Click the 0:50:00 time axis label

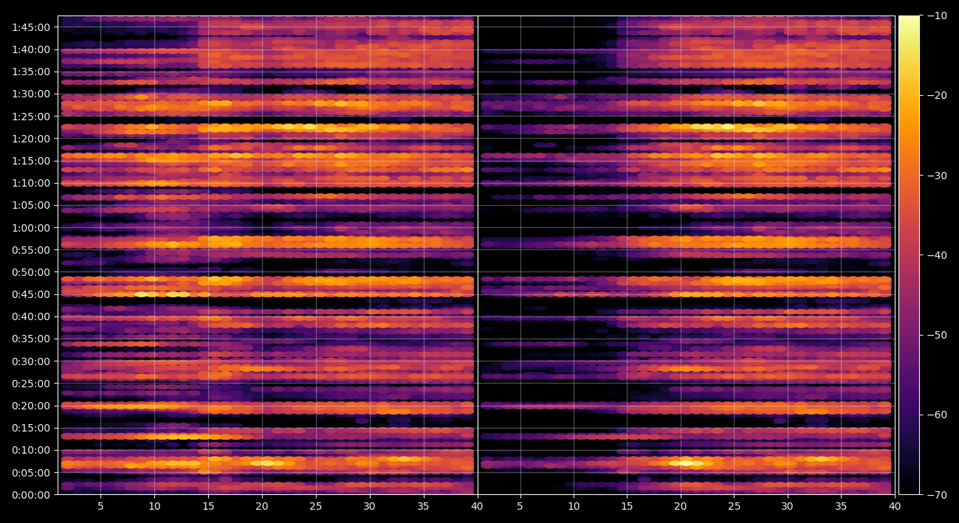[x=31, y=272]
